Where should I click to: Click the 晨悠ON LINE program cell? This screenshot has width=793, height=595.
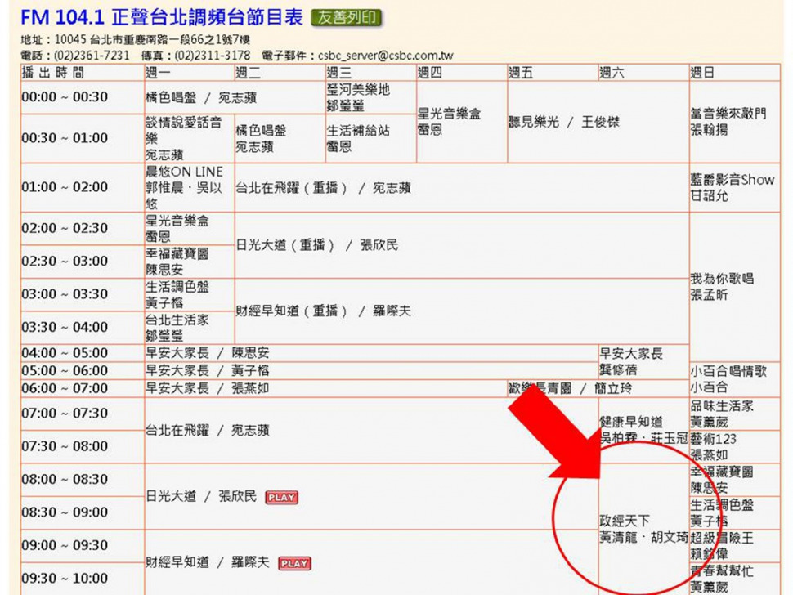[190, 187]
